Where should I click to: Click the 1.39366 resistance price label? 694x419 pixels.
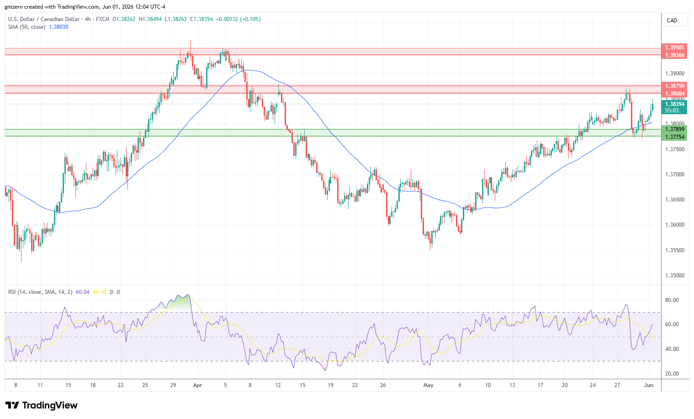(674, 55)
